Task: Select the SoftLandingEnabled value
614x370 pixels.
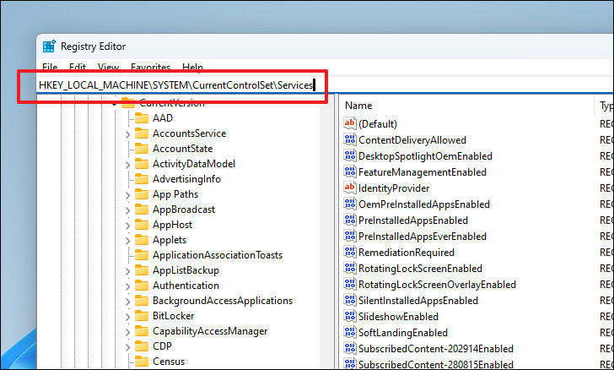Action: 403,333
